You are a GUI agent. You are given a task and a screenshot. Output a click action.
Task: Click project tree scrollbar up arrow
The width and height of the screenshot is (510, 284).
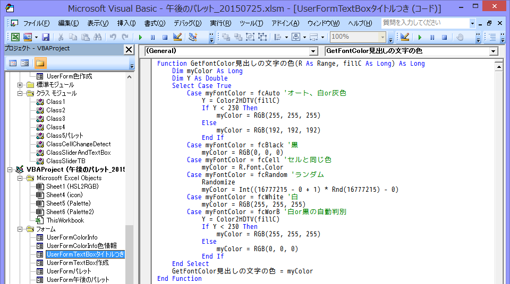pos(129,77)
